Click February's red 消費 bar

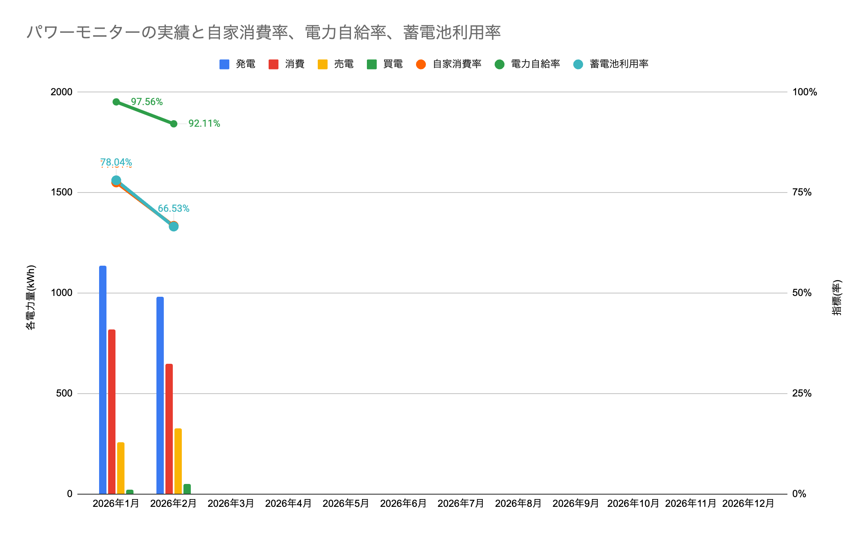(x=169, y=429)
